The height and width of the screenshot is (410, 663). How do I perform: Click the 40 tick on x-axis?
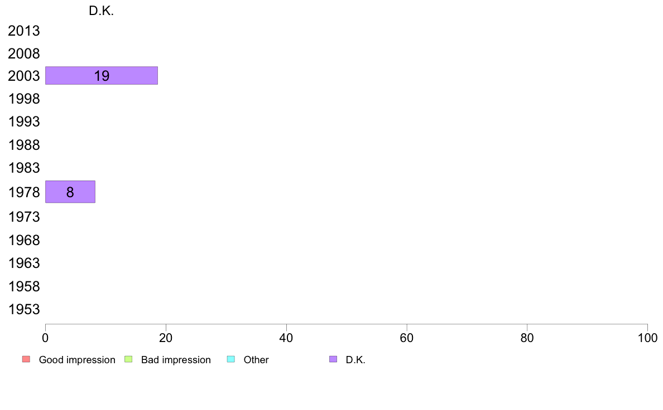286,338
